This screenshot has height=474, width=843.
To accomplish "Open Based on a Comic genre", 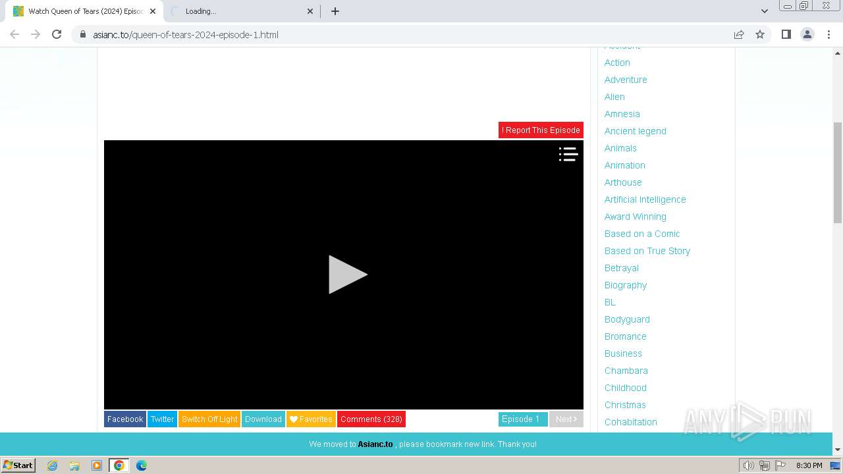I will (x=642, y=234).
